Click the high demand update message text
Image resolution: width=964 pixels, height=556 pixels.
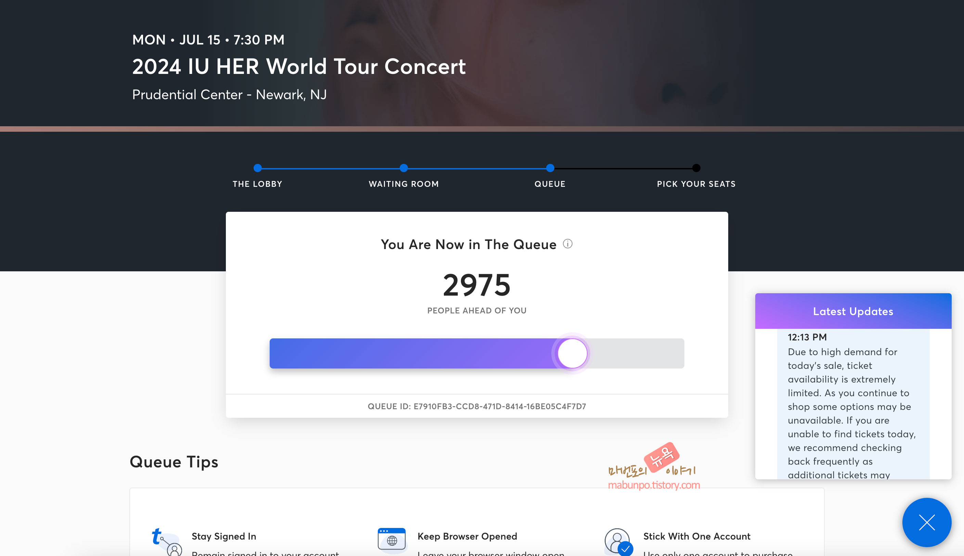852,413
